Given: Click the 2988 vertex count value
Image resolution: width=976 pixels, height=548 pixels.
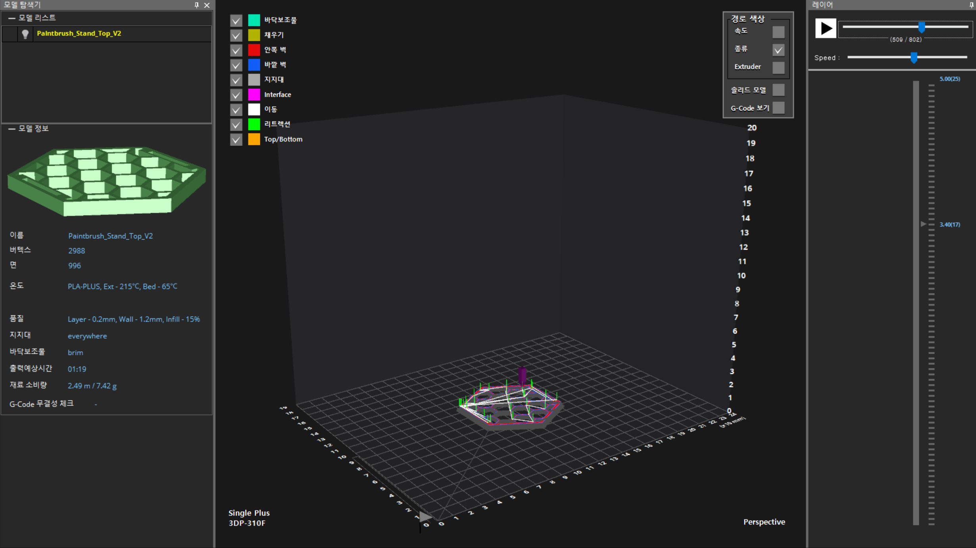Looking at the screenshot, I should pos(77,251).
